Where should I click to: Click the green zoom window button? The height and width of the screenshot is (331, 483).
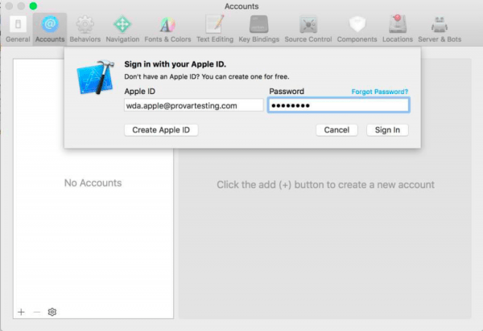(33, 6)
